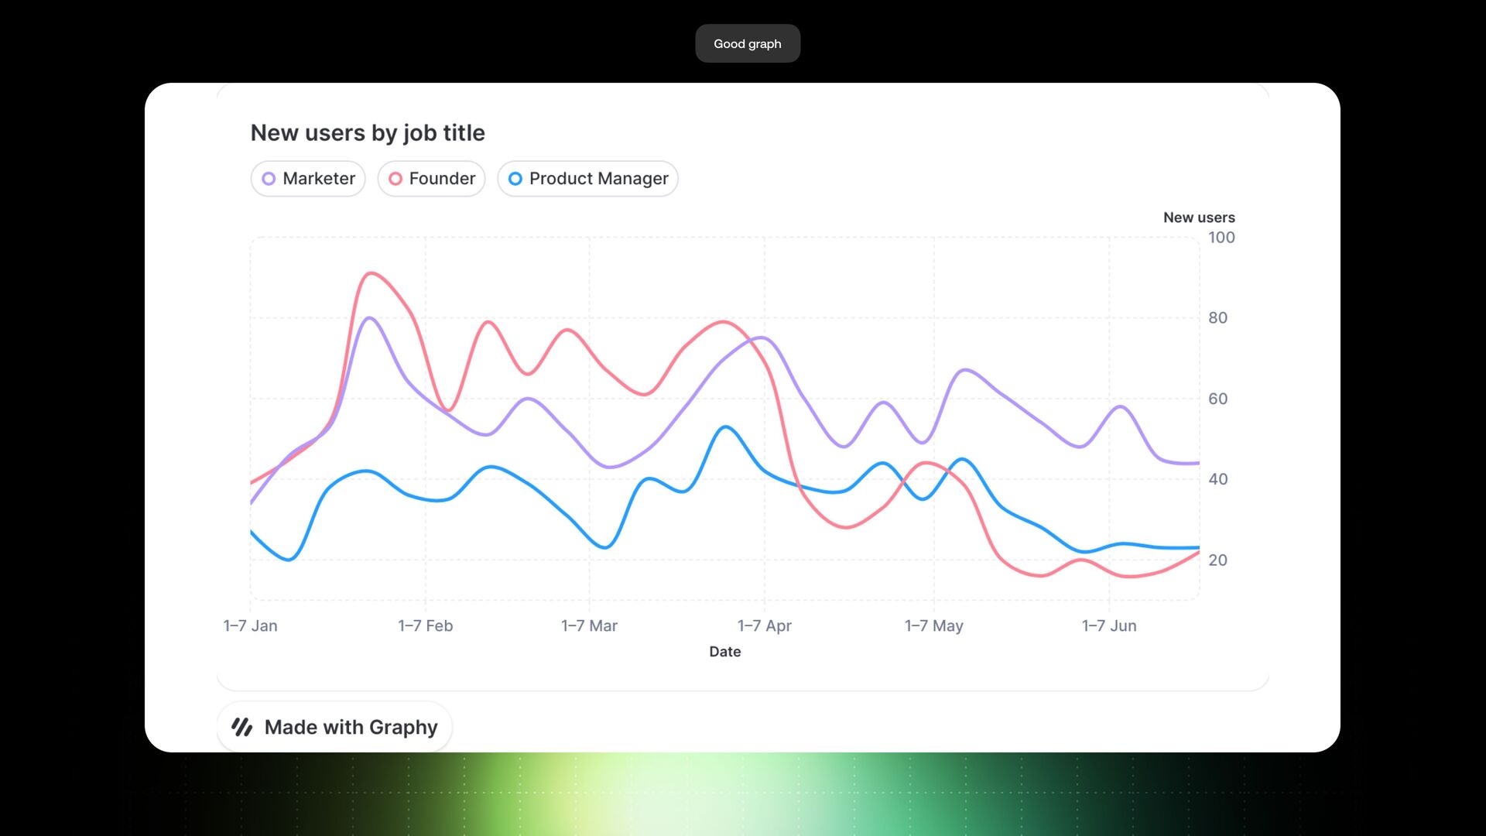This screenshot has height=836, width=1486.
Task: Click the 60 value on the y-axis
Action: click(1217, 399)
